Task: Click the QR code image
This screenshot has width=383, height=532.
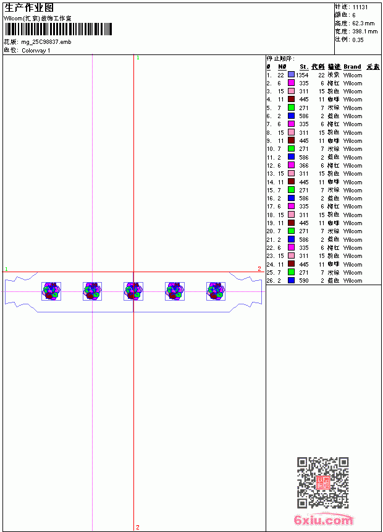Action: [323, 483]
